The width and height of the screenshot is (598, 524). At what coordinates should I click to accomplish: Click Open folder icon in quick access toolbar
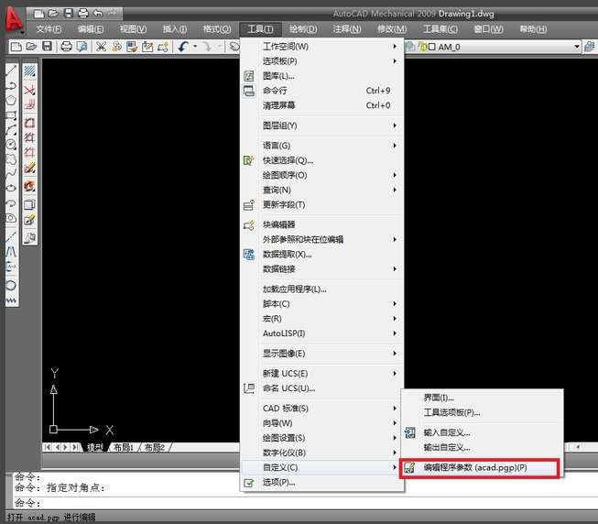click(53, 14)
